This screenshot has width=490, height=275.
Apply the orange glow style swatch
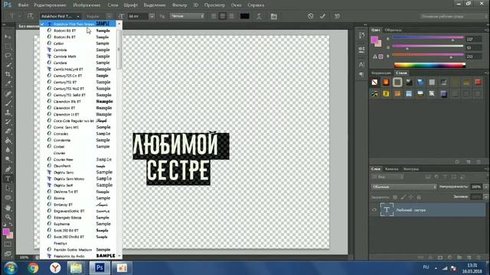pyautogui.click(x=386, y=82)
